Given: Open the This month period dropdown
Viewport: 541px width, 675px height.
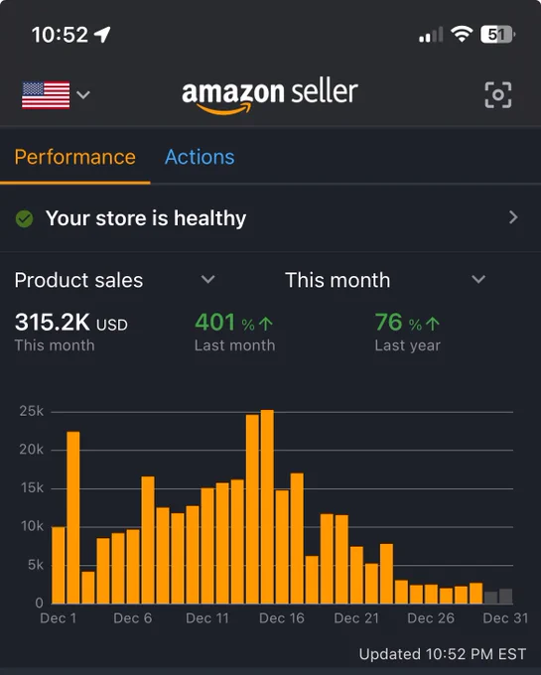Looking at the screenshot, I should [385, 280].
